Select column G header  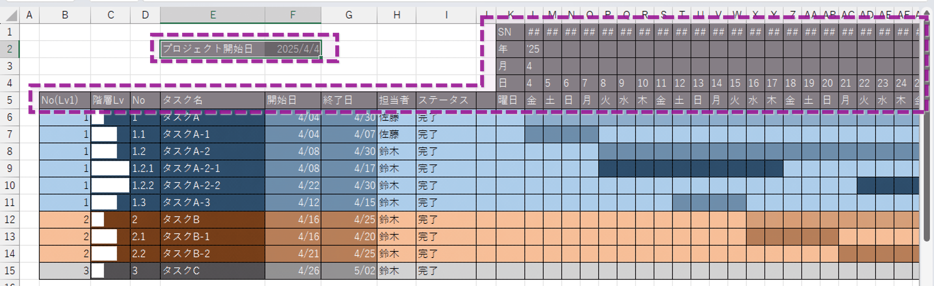348,15
